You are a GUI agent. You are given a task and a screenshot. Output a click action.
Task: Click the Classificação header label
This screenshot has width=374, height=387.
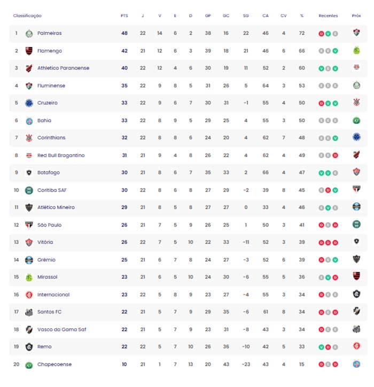click(27, 16)
